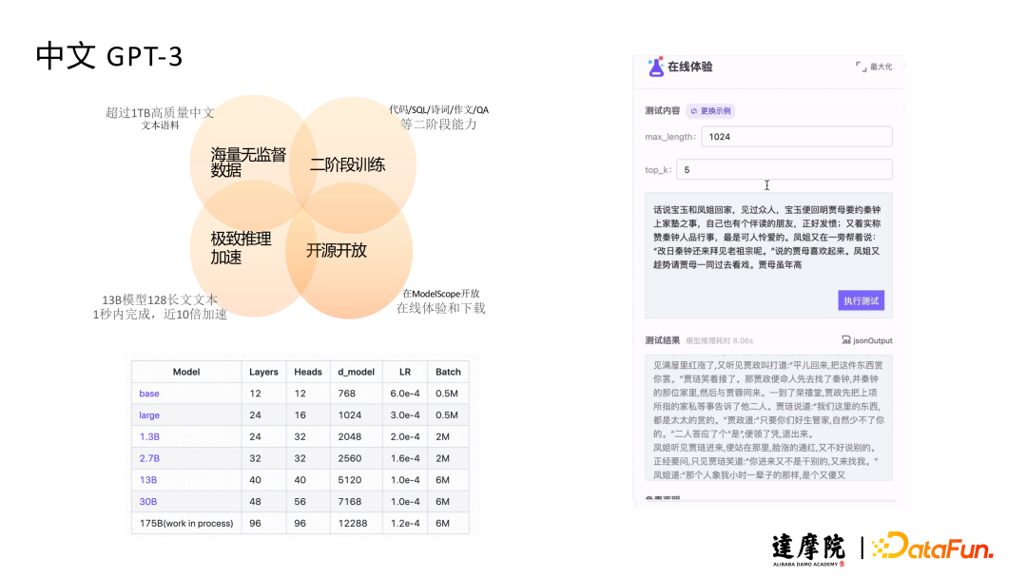Click the 6.0e-4 learning rate cell
The image size is (1027, 578).
pos(405,394)
